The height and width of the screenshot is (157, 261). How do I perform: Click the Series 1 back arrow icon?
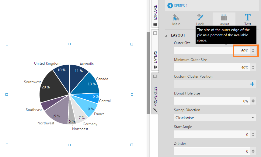pyautogui.click(x=170, y=5)
